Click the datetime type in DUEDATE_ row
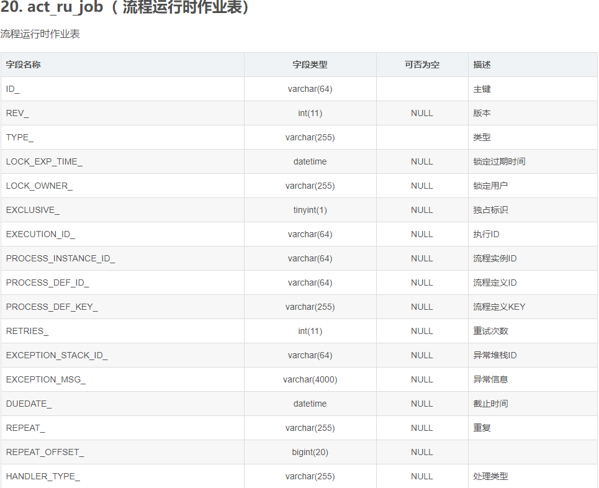599x488 pixels. [x=310, y=404]
